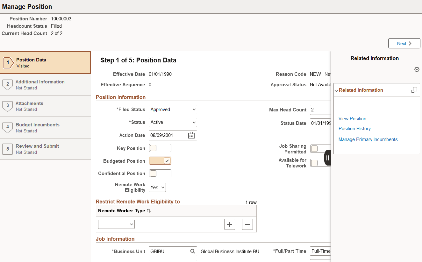Open the empty Remote Worker Type combo box

[x=116, y=224]
